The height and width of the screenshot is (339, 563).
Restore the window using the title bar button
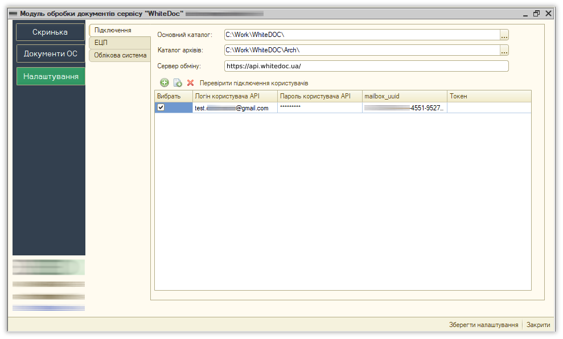click(x=536, y=13)
